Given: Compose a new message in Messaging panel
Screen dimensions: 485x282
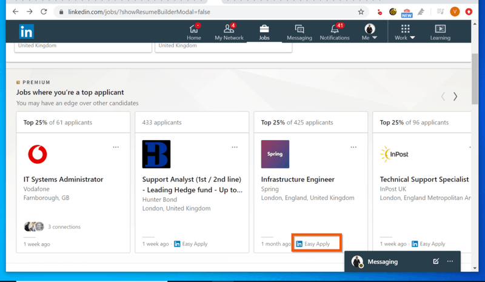Looking at the screenshot, I should (436, 261).
